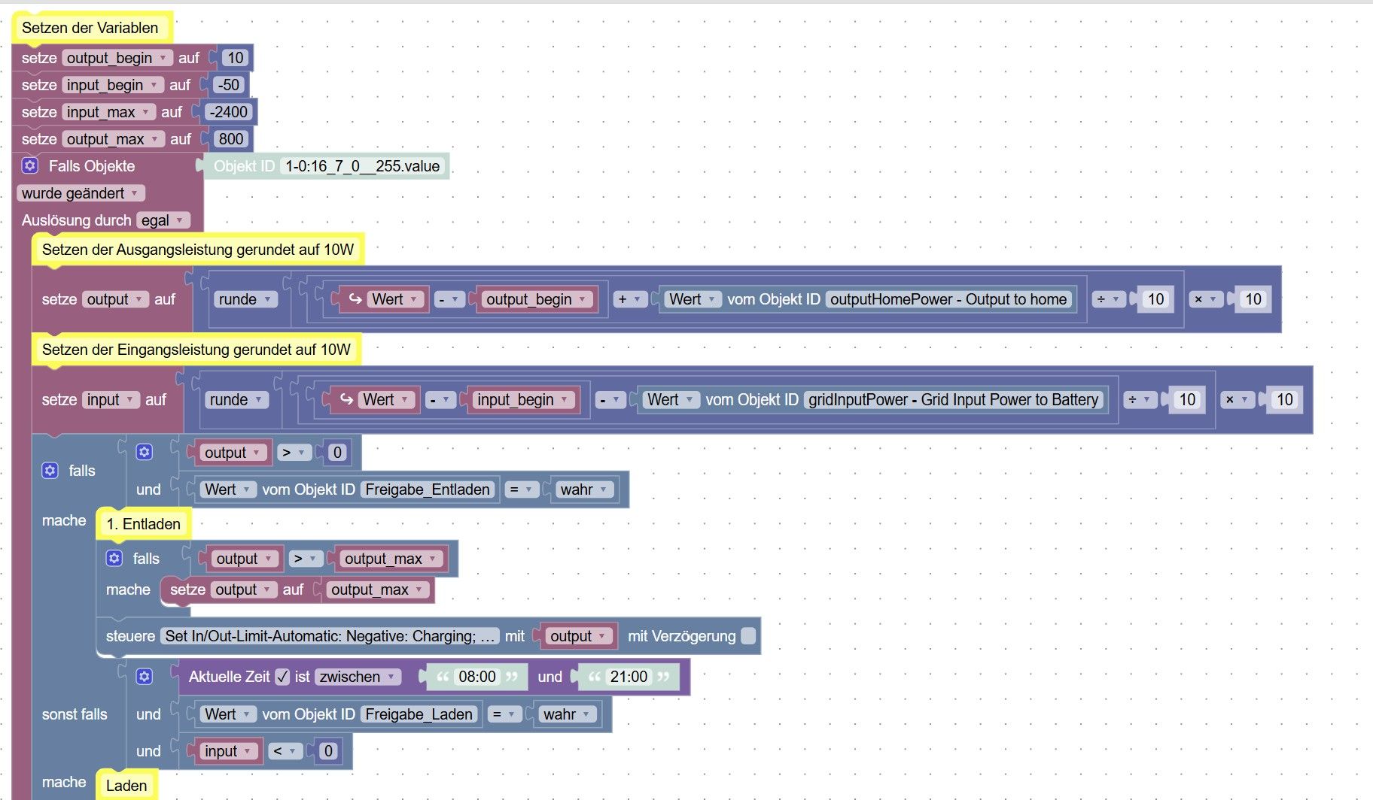The height and width of the screenshot is (800, 1373).
Task: Edit the multiplier 10 in the input row
Action: pyautogui.click(x=1285, y=399)
